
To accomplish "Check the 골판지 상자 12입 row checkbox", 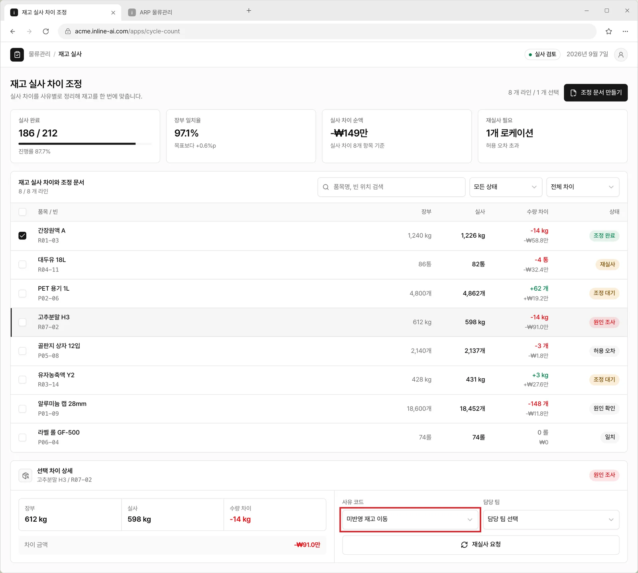I will click(x=22, y=351).
